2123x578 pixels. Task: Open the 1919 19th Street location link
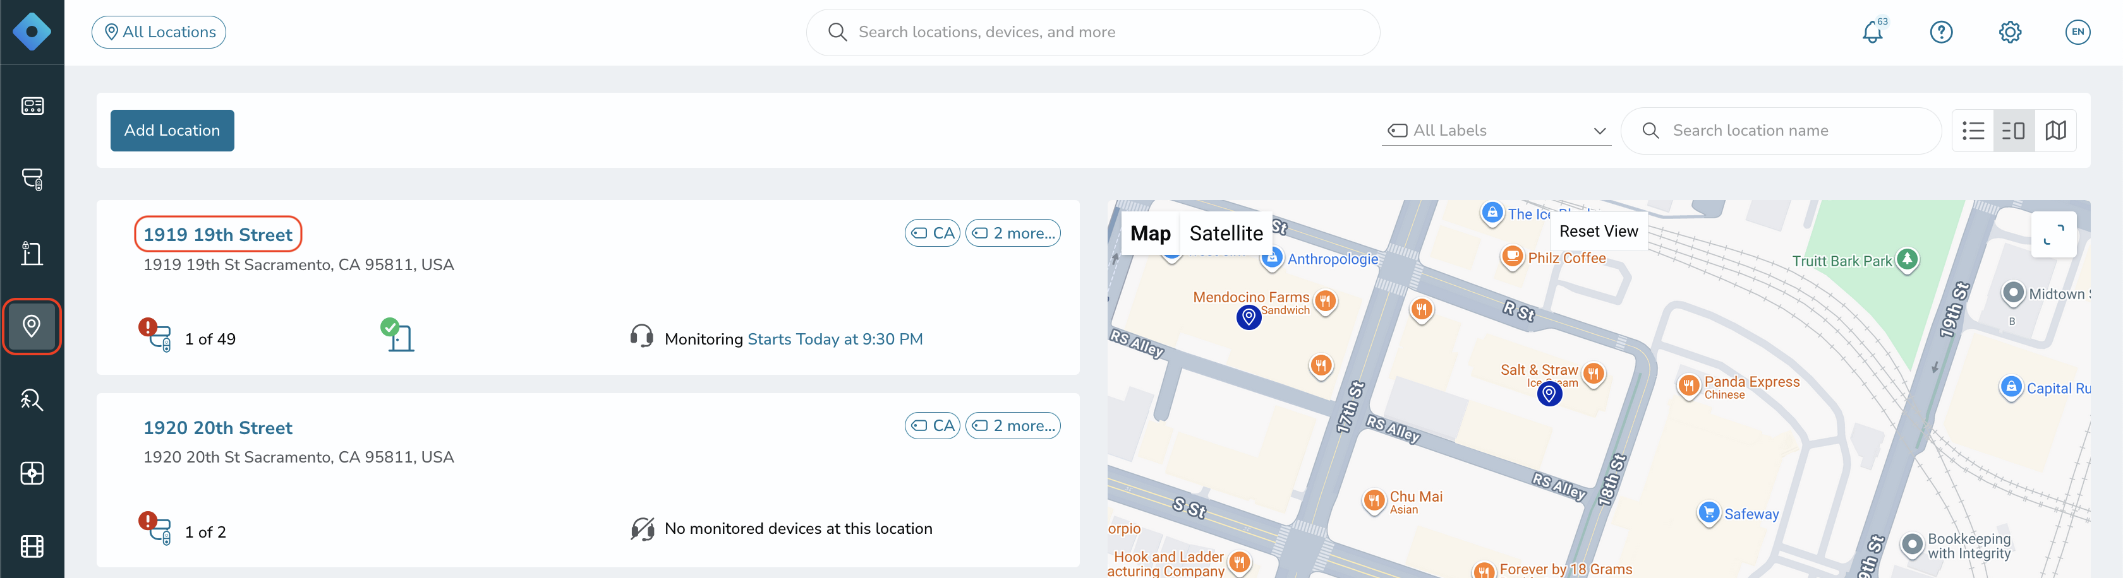[217, 235]
